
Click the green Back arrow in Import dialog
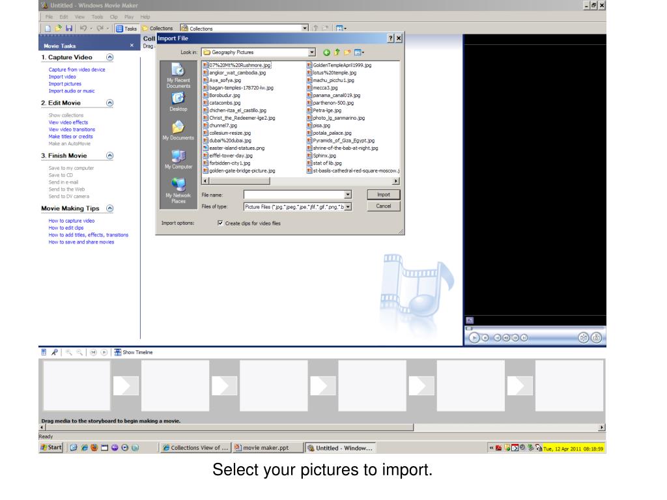coord(327,52)
